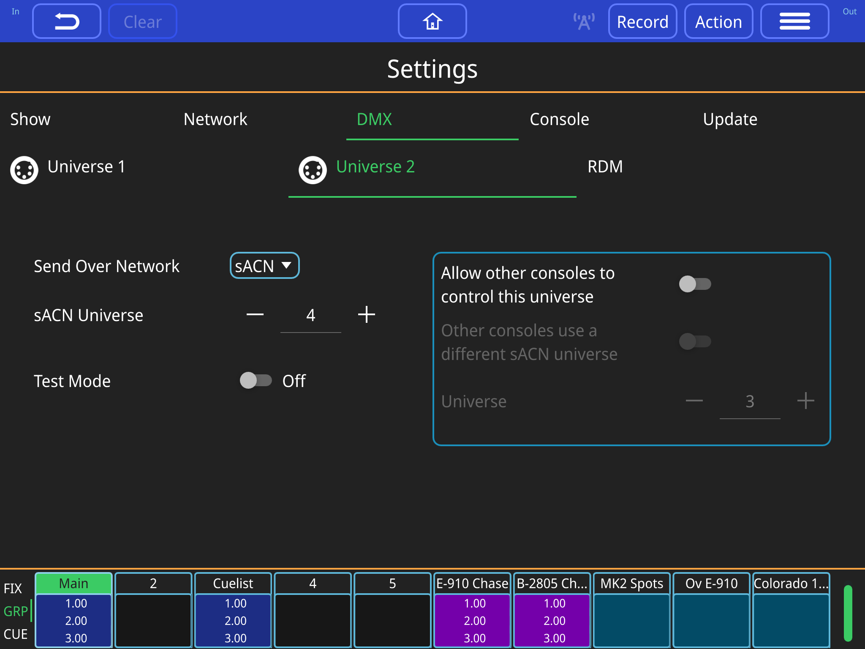The height and width of the screenshot is (649, 865).
Task: Open the hamburger menu icon
Action: [795, 21]
